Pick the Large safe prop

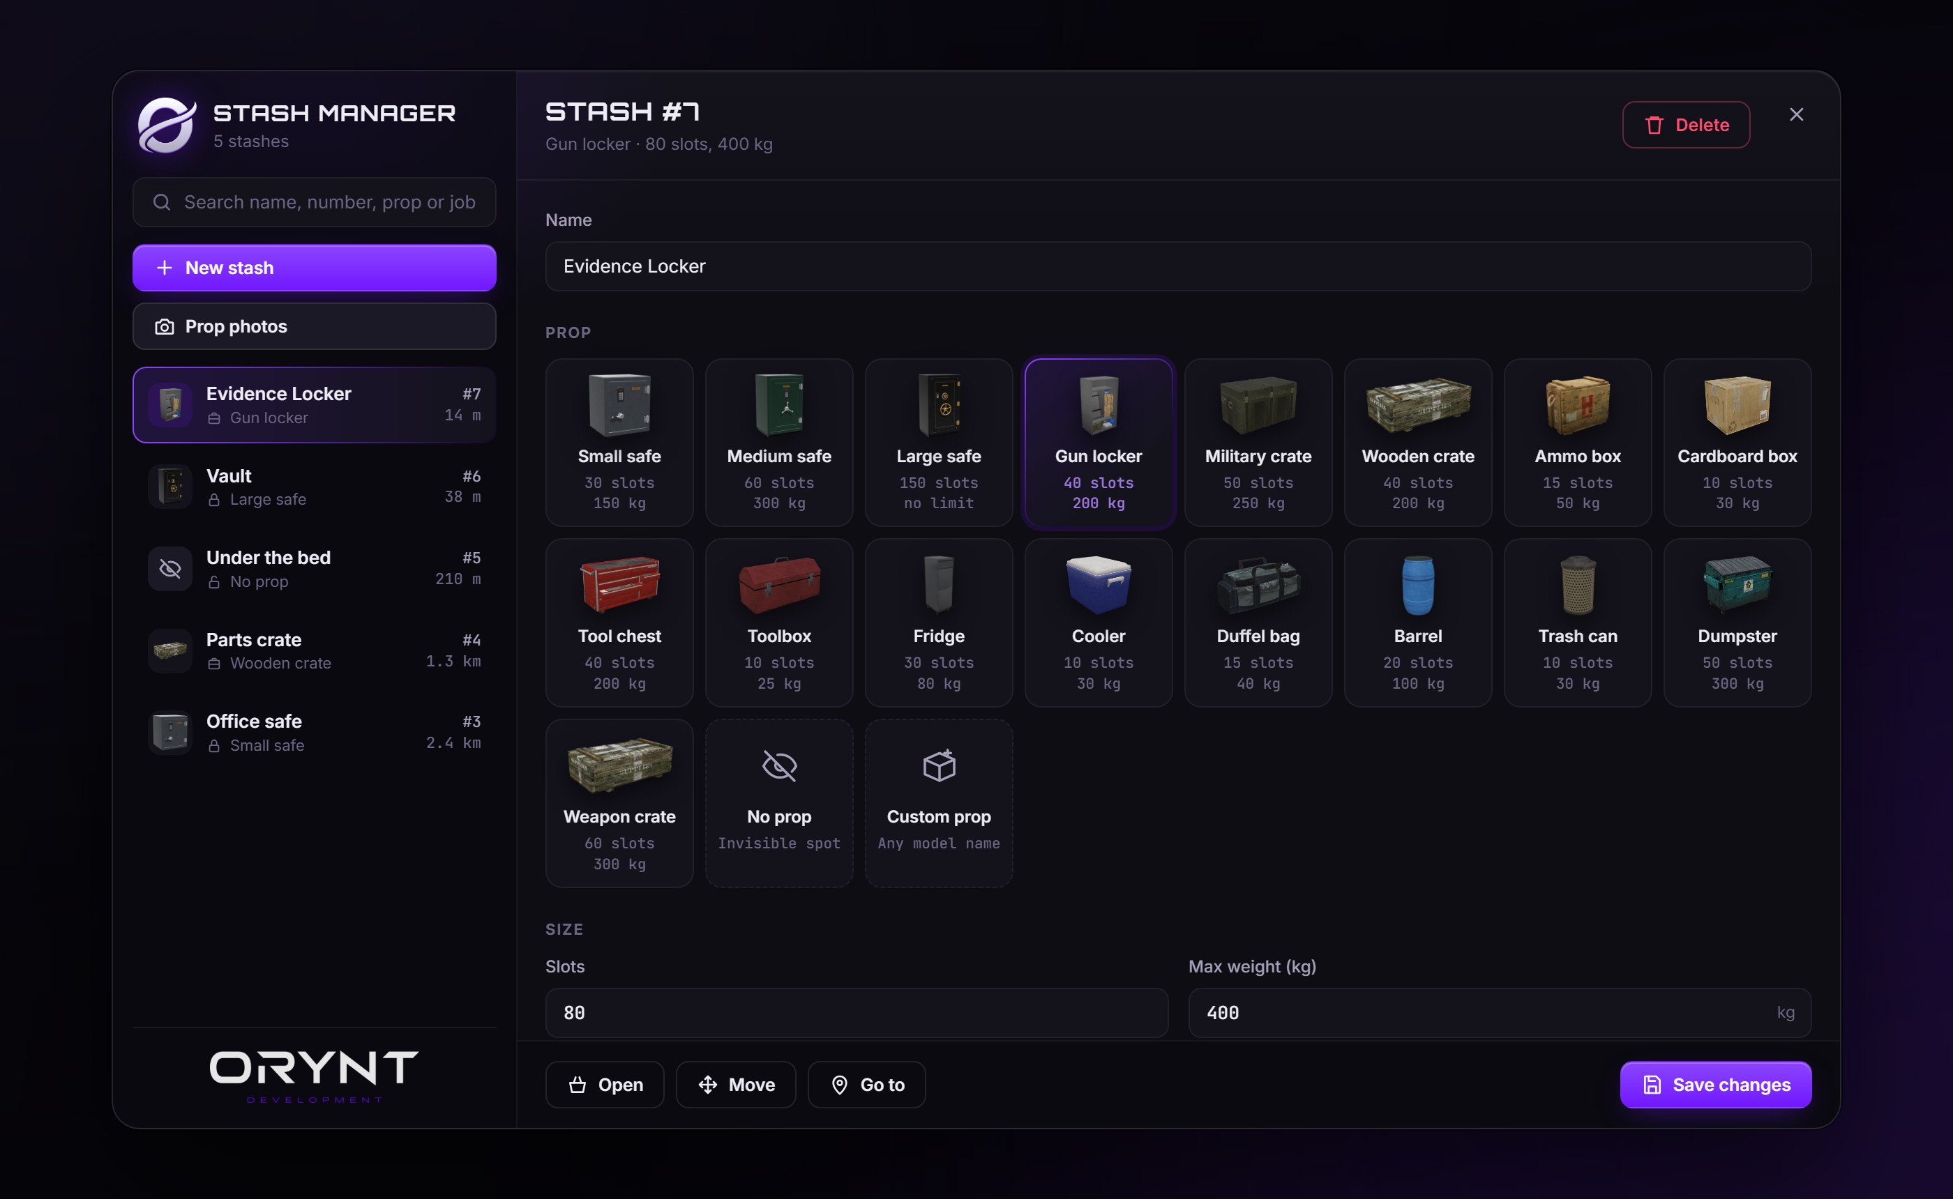click(x=938, y=442)
